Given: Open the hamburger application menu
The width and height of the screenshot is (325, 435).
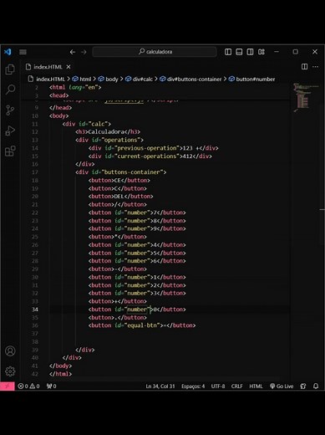Looking at the screenshot, I should [23, 52].
